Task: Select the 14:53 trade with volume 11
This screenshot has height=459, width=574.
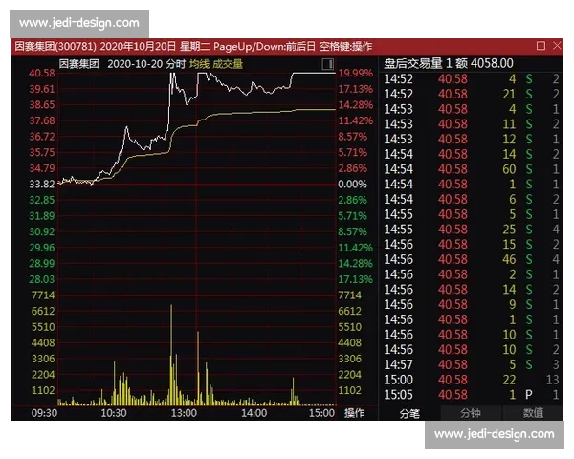Action: pyautogui.click(x=471, y=124)
